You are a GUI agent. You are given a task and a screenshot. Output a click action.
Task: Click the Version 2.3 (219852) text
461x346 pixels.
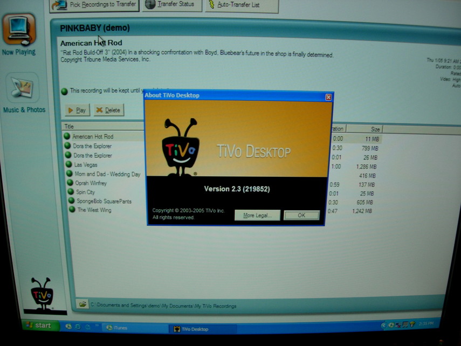click(x=237, y=189)
